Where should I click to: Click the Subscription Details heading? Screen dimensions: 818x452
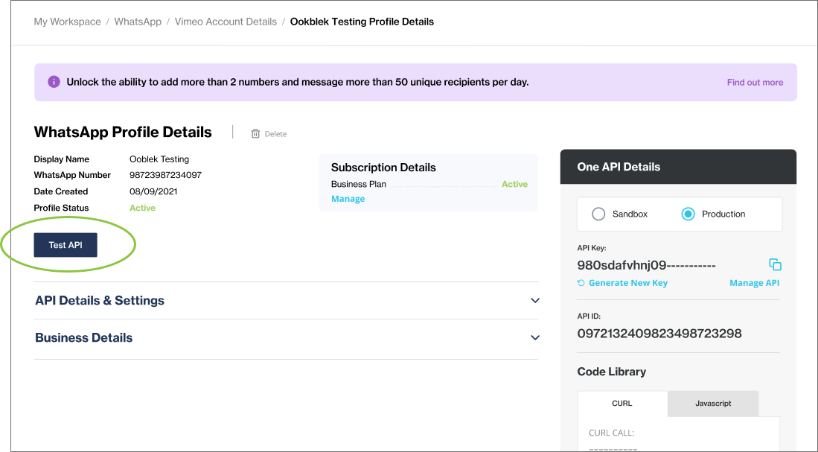pyautogui.click(x=383, y=168)
